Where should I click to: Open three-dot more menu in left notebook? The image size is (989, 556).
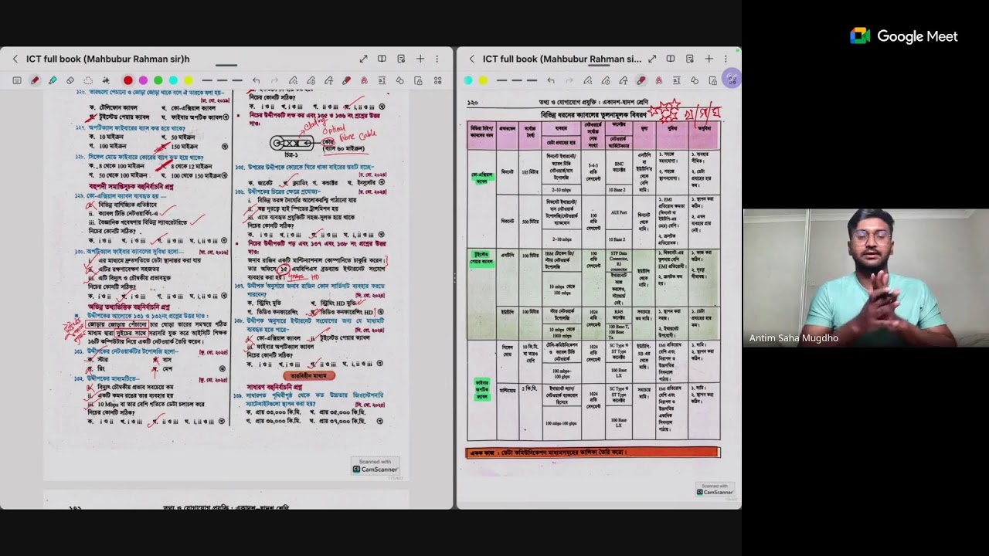click(x=437, y=59)
